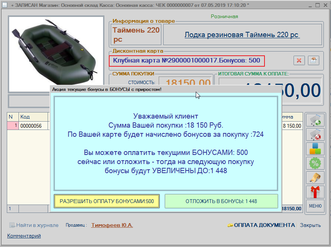The height and width of the screenshot is (247, 331).
Task: Click the Код column header
Action: (33, 117)
